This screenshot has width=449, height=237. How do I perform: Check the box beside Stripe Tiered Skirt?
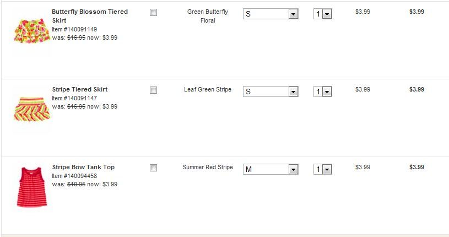pos(153,90)
